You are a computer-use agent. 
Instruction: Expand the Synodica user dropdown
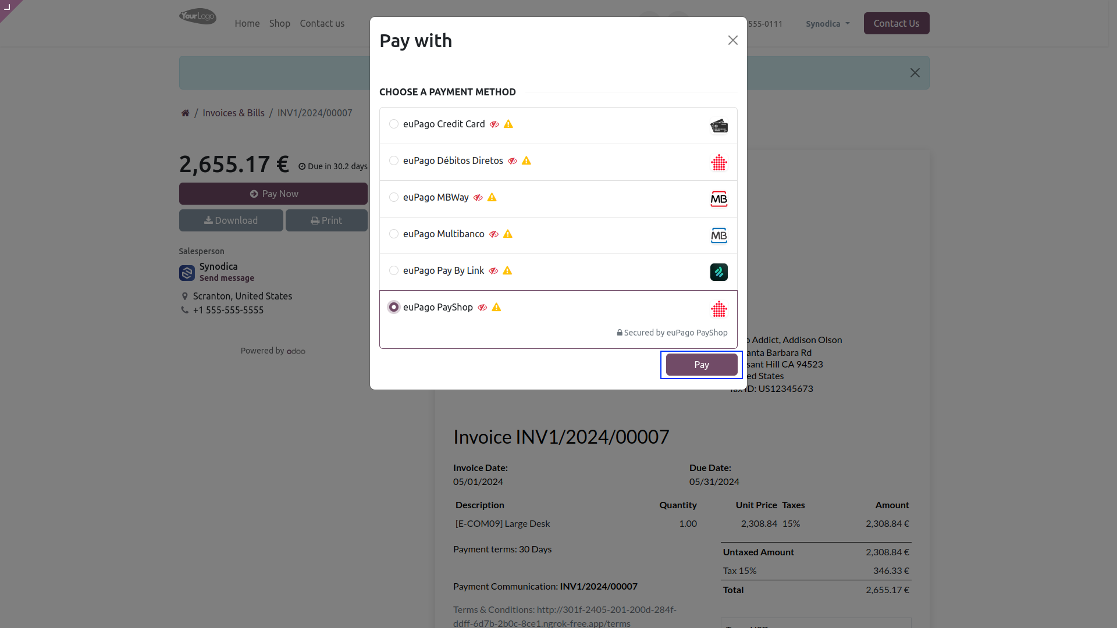[828, 24]
